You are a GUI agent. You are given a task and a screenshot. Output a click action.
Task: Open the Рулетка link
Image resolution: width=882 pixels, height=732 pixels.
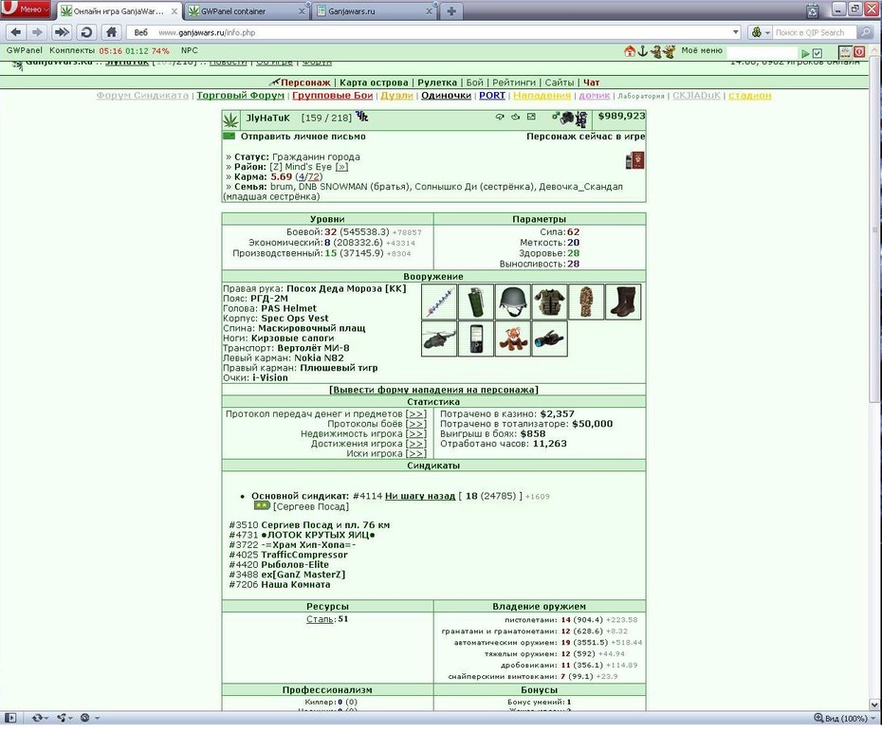tap(437, 82)
